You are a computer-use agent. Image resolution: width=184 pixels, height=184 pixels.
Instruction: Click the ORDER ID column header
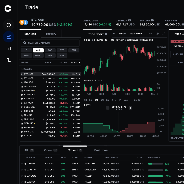[30, 157]
